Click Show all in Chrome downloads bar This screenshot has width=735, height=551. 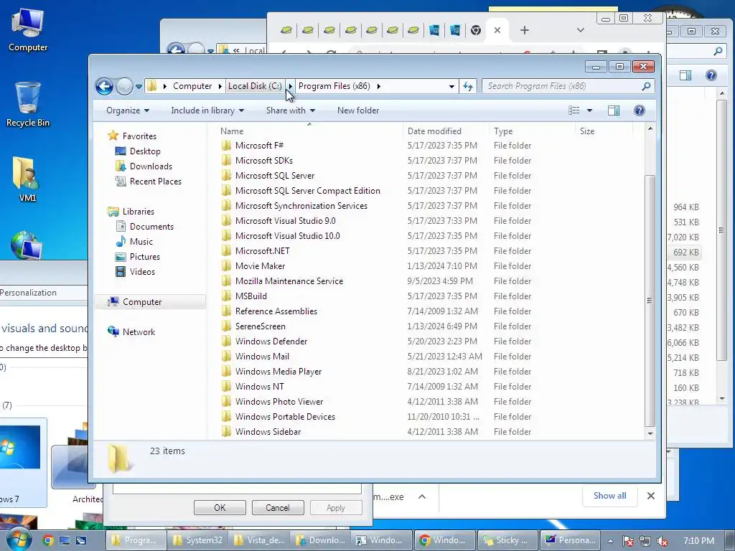610,496
